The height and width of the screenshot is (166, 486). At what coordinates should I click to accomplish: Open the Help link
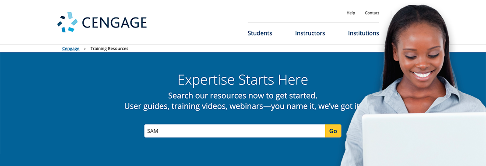pos(351,13)
